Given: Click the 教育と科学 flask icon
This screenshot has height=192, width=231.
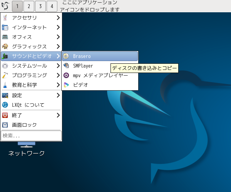Looking at the screenshot, I should pos(5,85).
